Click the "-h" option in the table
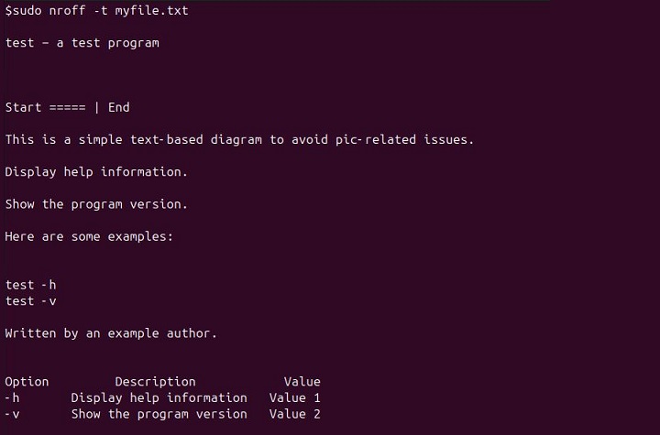The width and height of the screenshot is (660, 435). pyautogui.click(x=12, y=397)
